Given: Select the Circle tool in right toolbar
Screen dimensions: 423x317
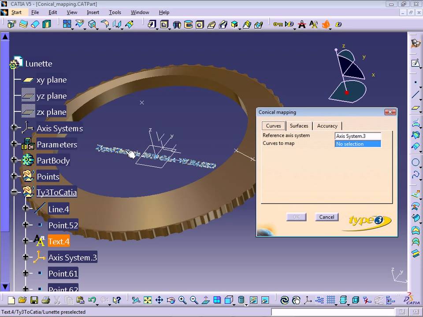Looking at the screenshot, I should 416,162.
